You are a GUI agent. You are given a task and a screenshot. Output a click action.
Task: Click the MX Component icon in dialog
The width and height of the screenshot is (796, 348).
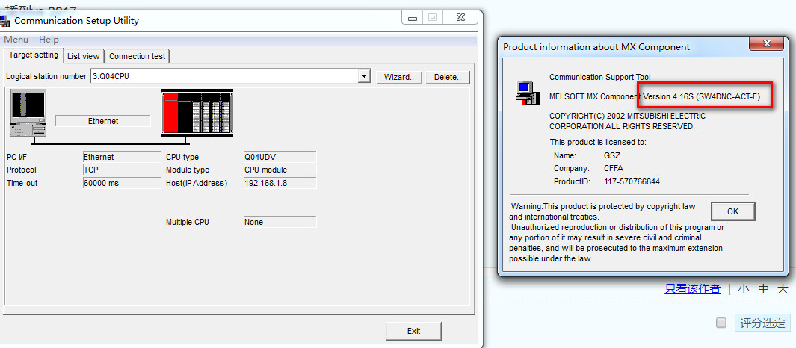pos(527,91)
